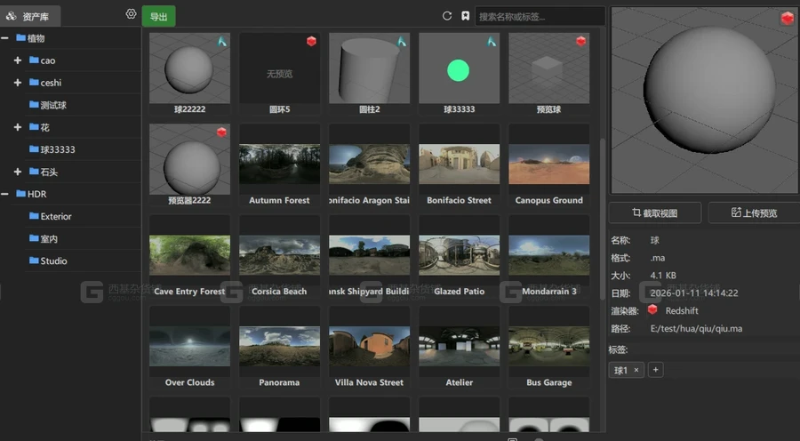Click the folder icon of 测试球
The image size is (800, 441).
(x=34, y=105)
